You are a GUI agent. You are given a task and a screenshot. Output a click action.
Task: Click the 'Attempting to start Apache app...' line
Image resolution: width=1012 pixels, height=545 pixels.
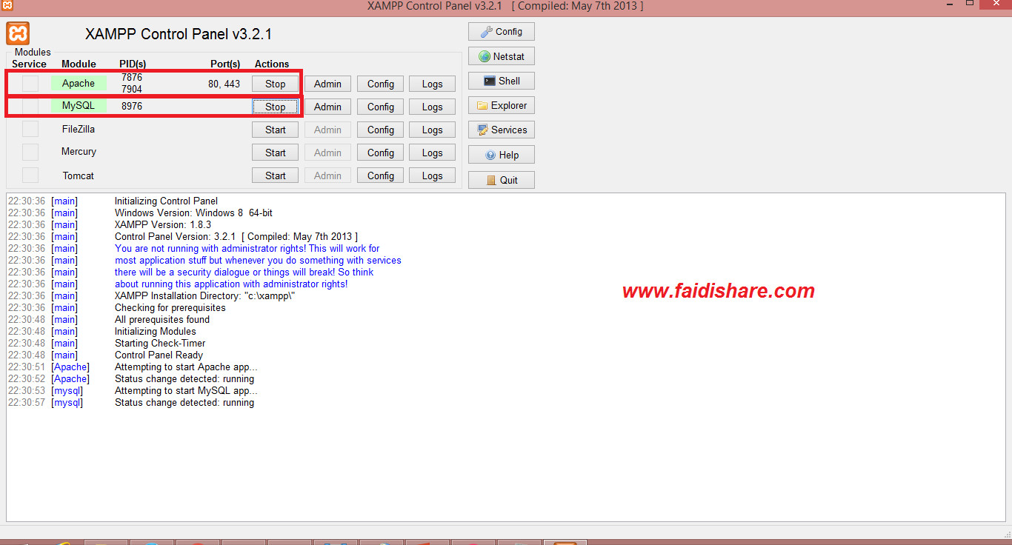click(x=186, y=367)
